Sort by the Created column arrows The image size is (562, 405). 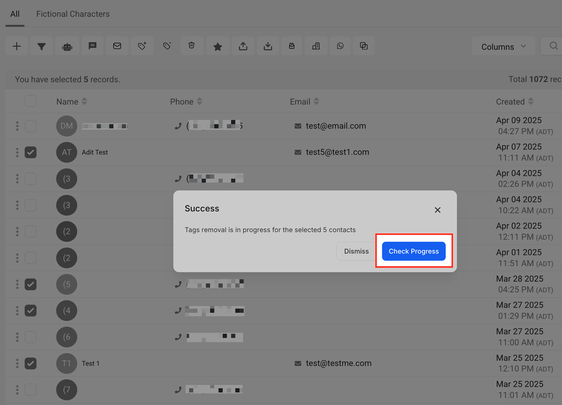click(530, 102)
